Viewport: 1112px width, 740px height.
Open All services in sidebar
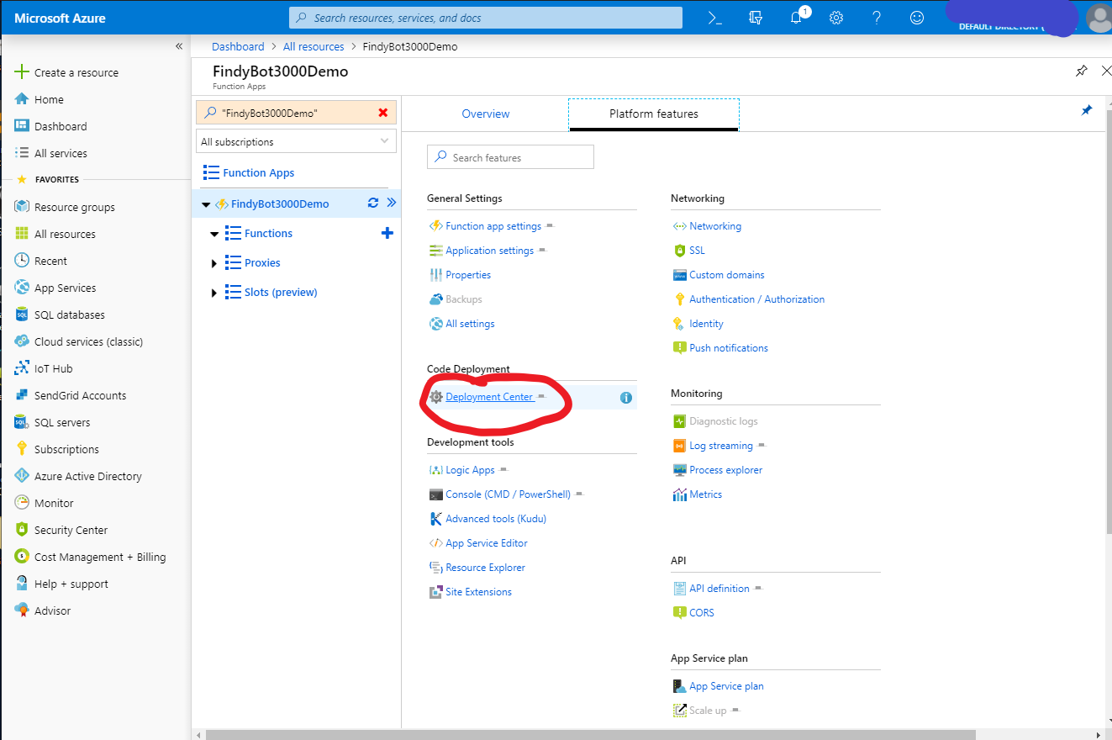tap(61, 153)
